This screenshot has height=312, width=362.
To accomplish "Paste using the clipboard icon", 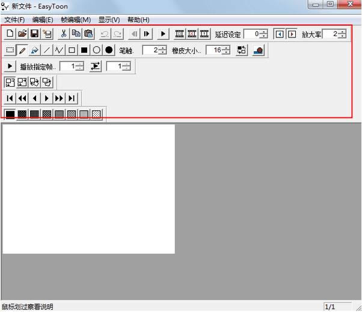I will [88, 34].
